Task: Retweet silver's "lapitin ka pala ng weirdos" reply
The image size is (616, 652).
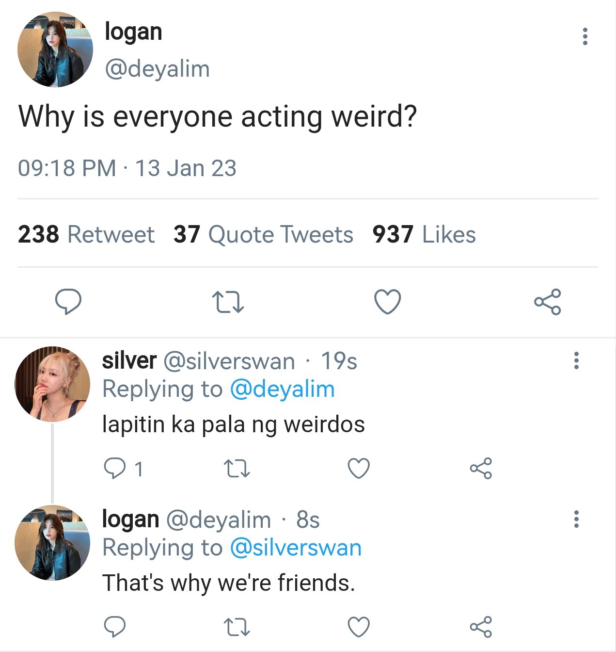Action: click(237, 469)
